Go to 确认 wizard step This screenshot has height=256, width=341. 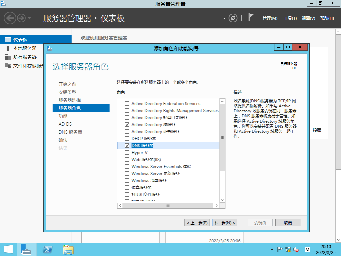click(63, 140)
